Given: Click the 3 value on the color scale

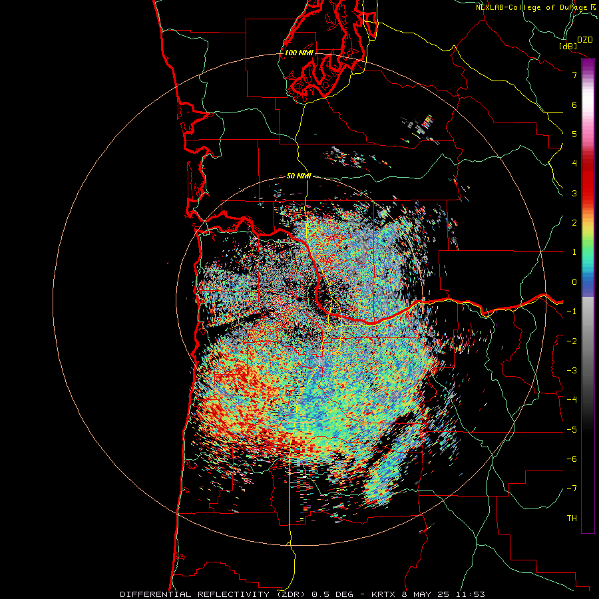Looking at the screenshot, I should 574,193.
